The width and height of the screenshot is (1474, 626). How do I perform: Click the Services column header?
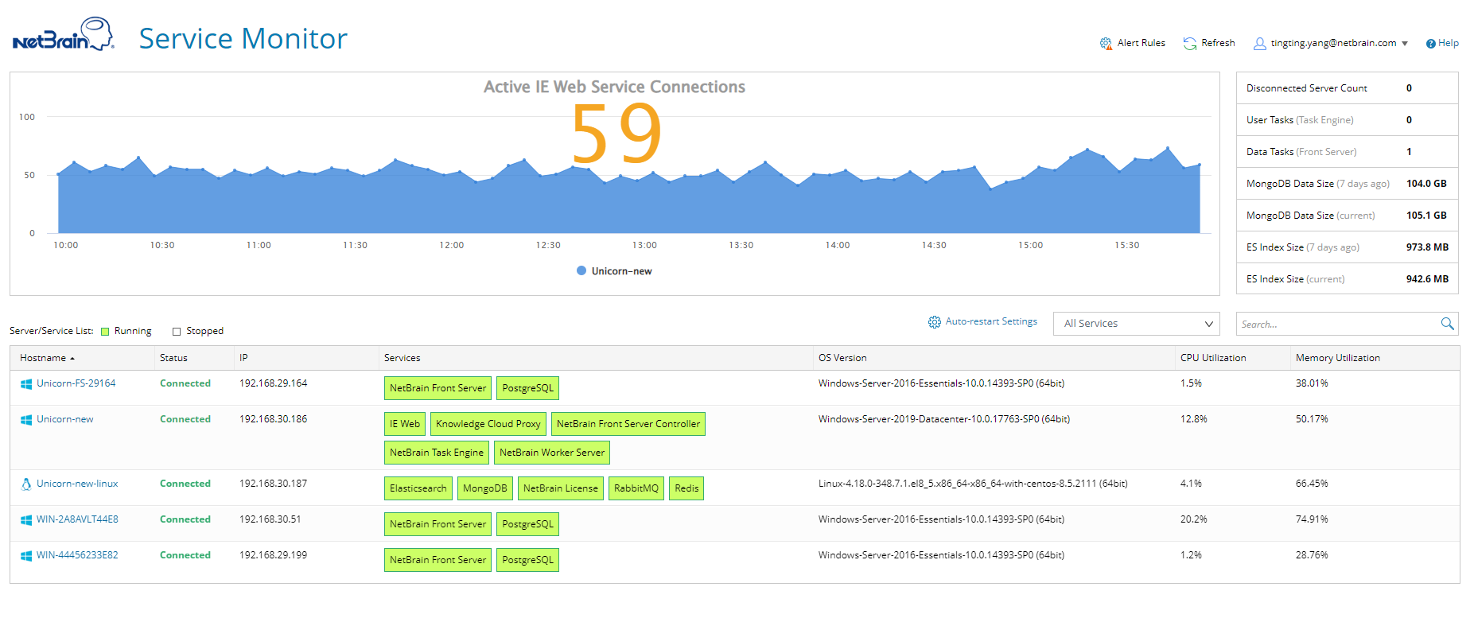403,358
